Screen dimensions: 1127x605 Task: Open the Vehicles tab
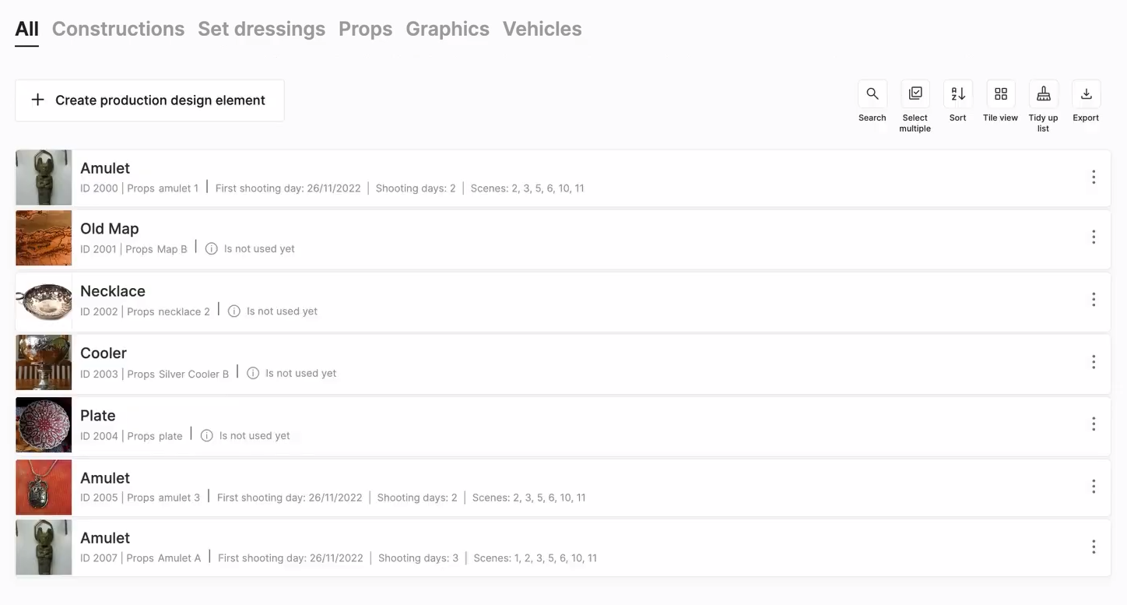pos(542,29)
